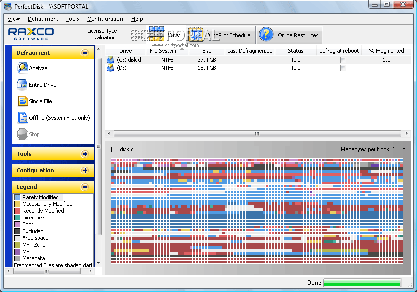417x292 pixels.
Task: Click the drive list horizontal scrollbar
Action: point(257,134)
